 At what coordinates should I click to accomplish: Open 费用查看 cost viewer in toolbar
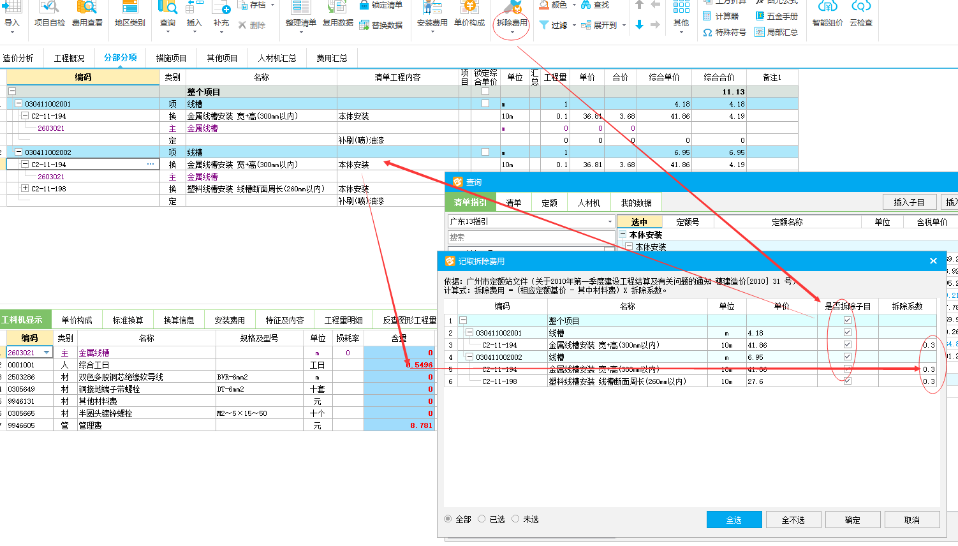click(87, 14)
